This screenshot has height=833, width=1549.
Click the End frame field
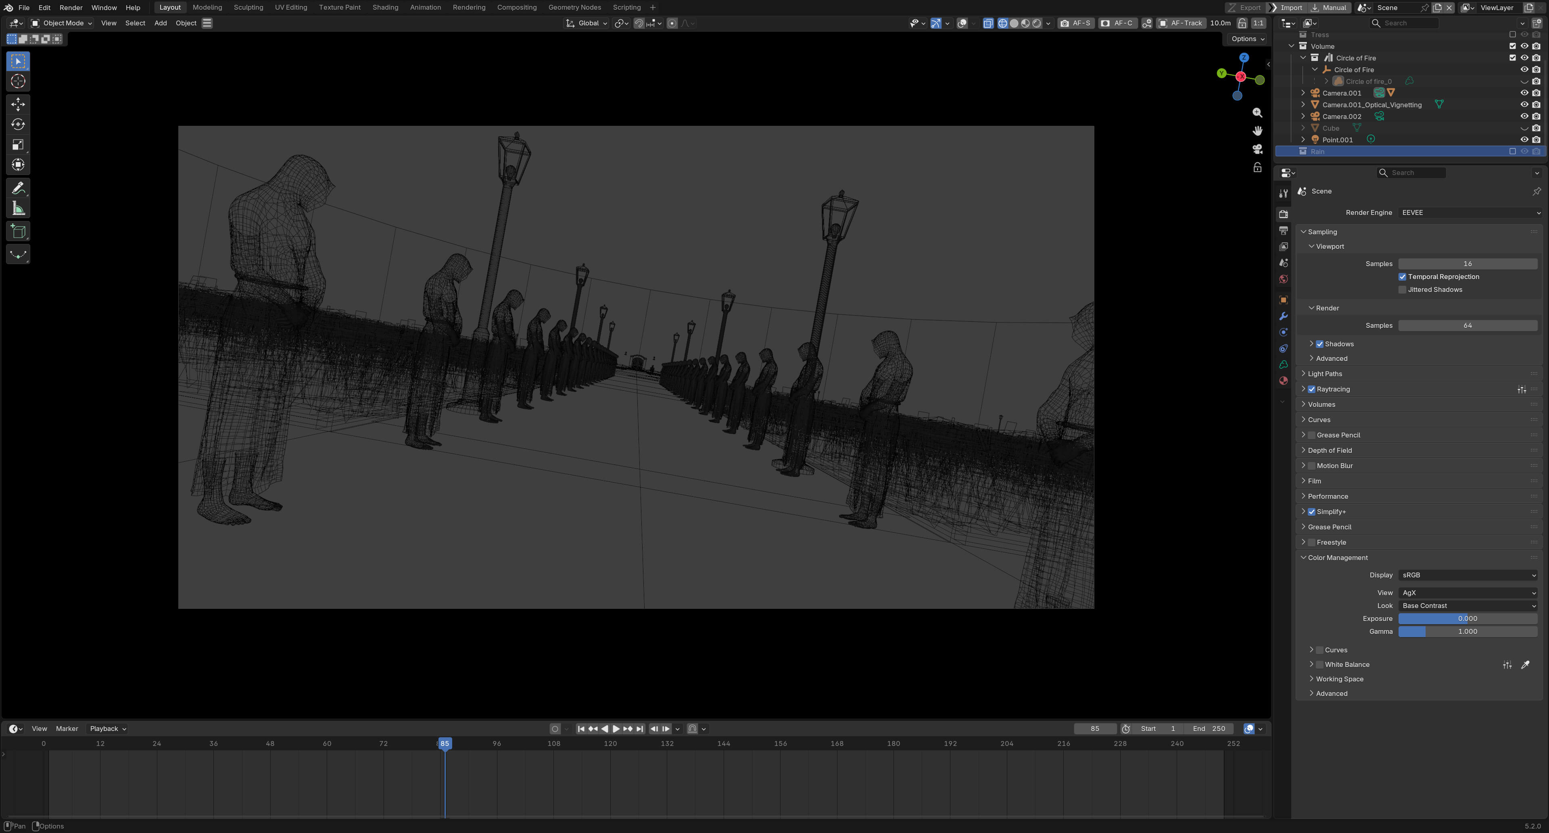[1209, 729]
